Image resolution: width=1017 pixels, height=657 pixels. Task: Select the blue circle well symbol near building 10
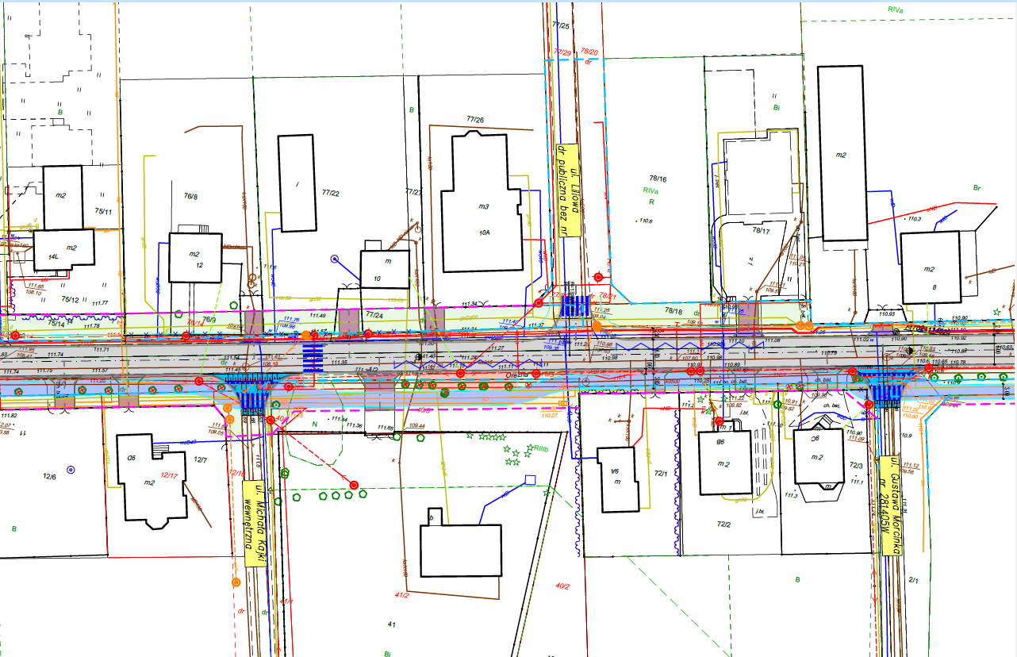click(x=334, y=259)
